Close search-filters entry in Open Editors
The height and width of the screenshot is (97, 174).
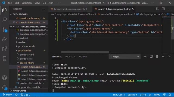tap(14, 22)
